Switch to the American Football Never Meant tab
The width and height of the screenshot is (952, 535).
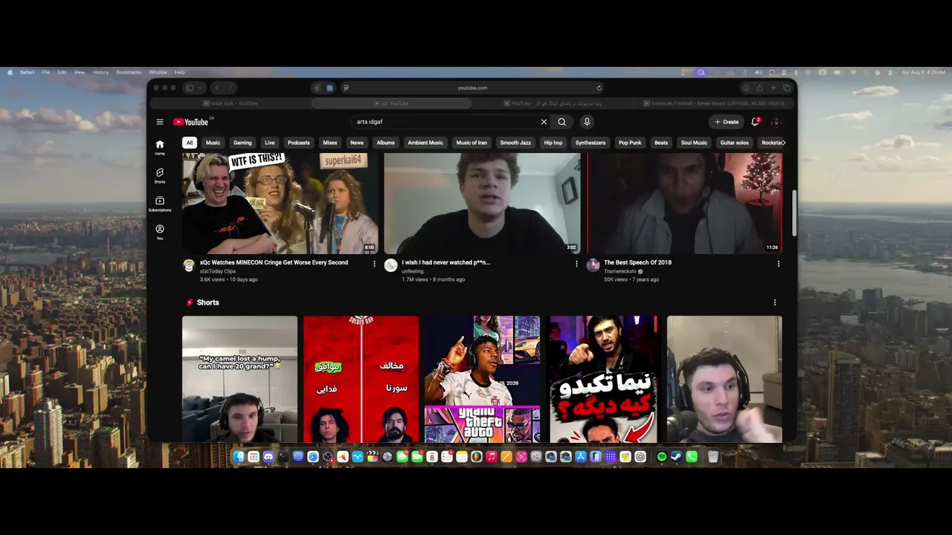(x=715, y=103)
